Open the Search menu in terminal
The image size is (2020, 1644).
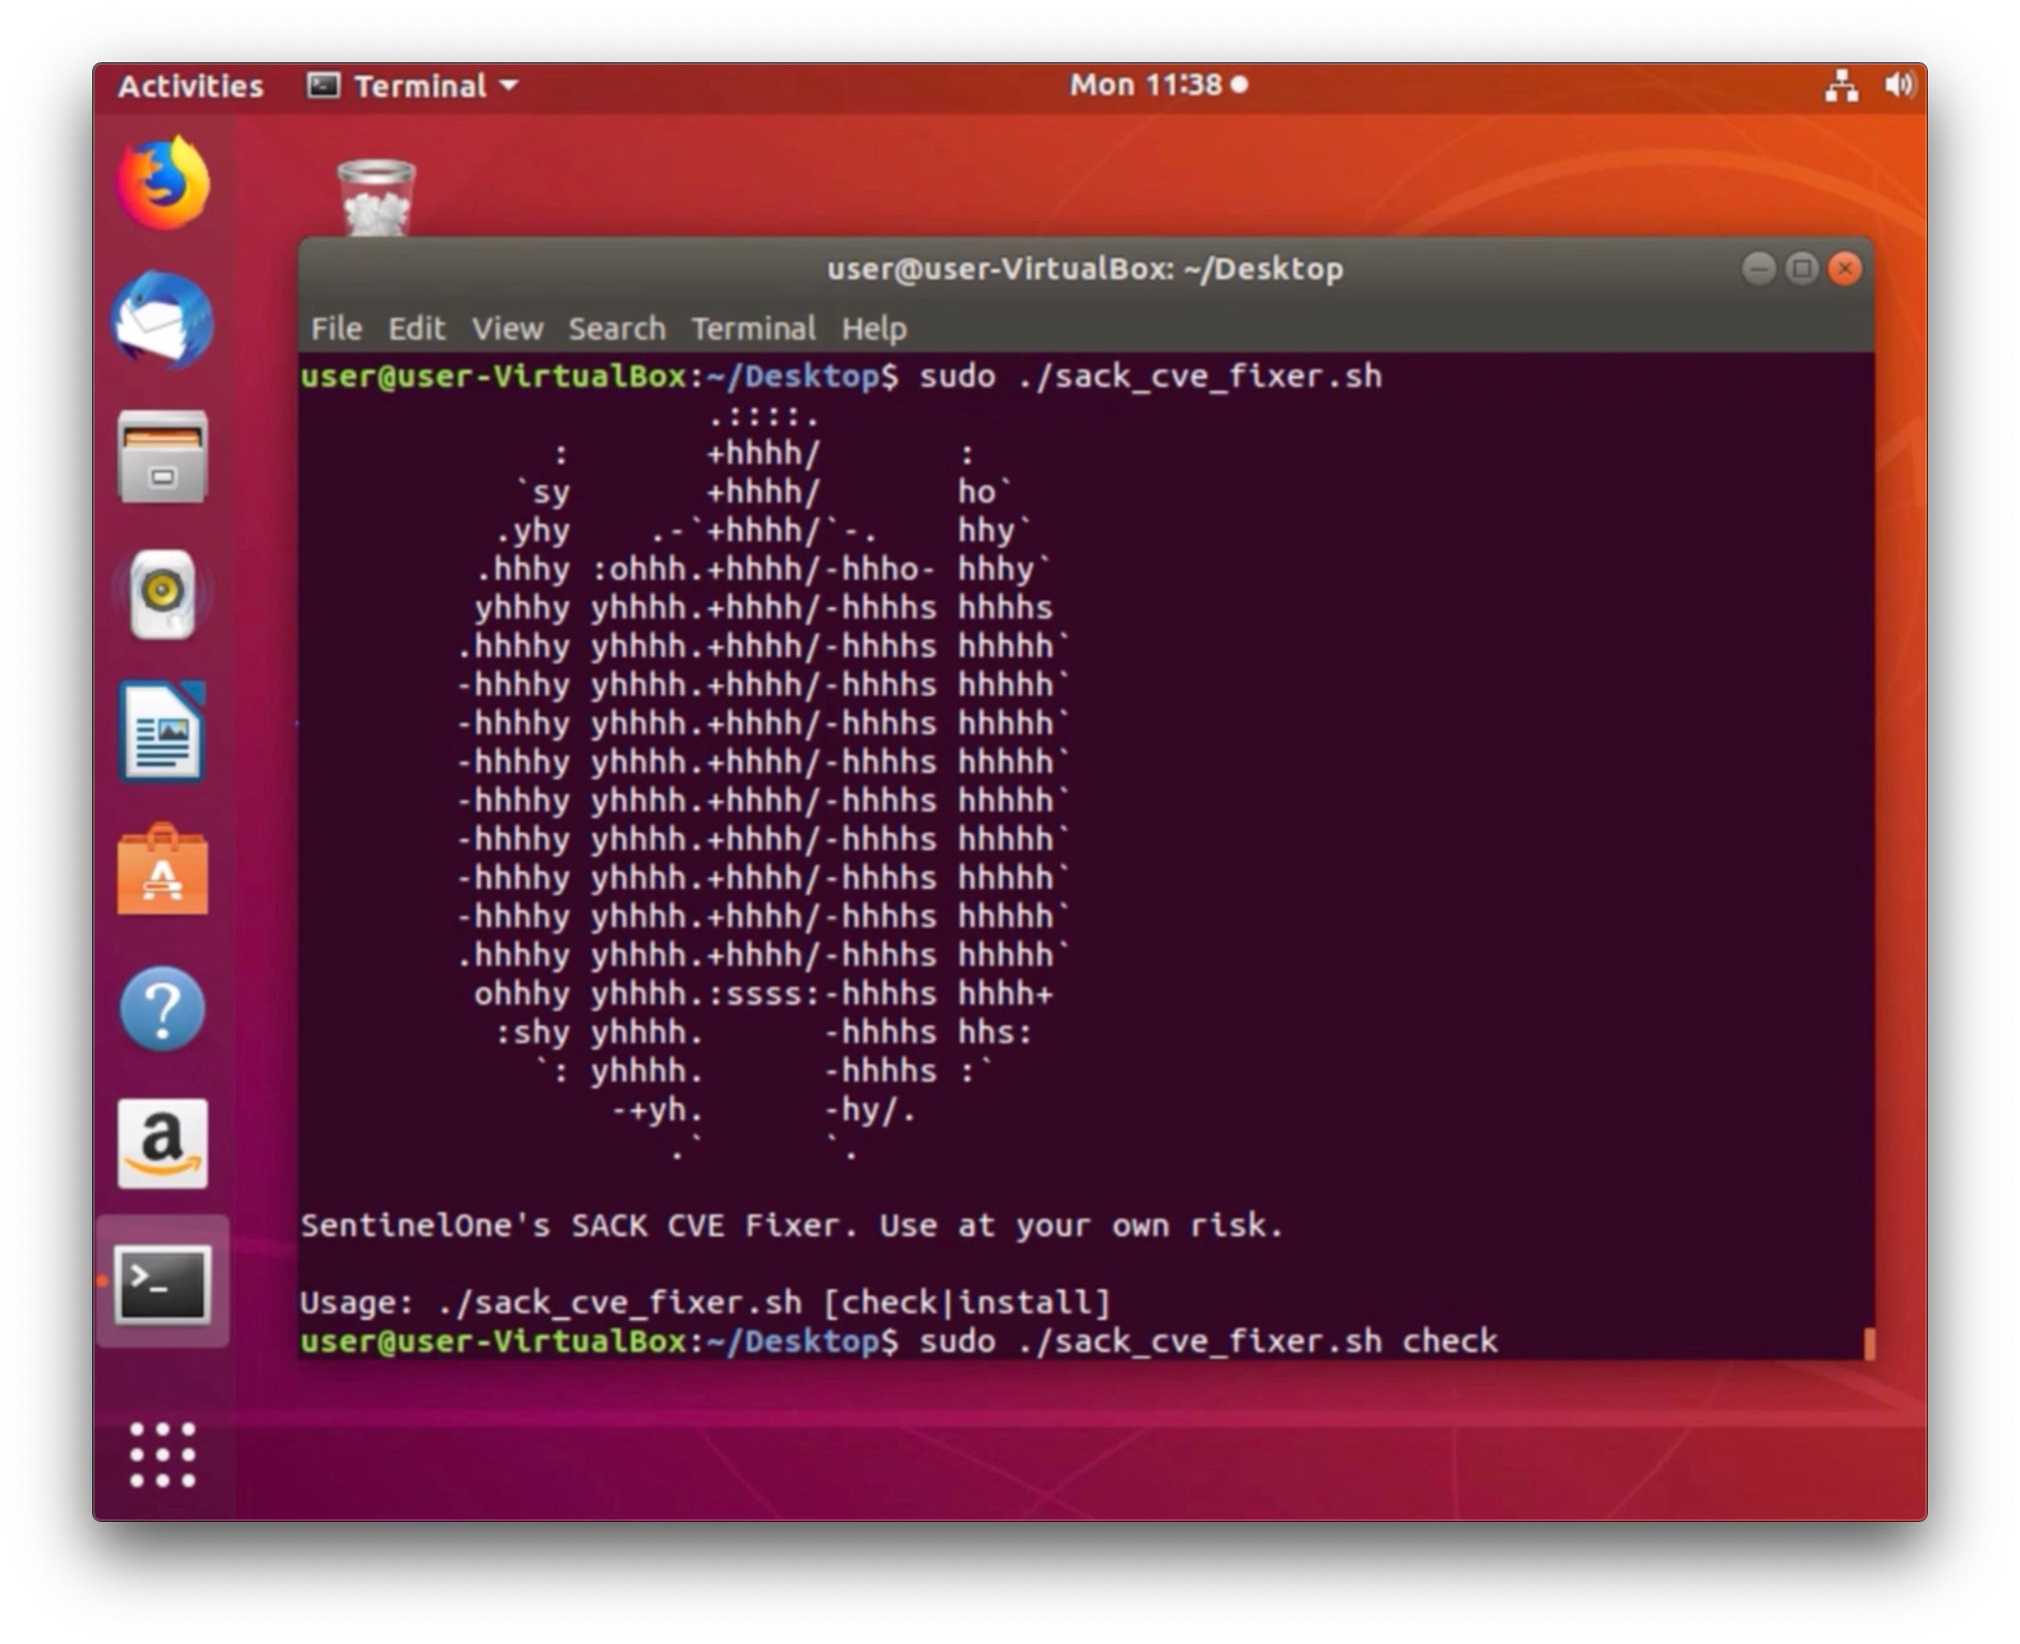point(617,328)
